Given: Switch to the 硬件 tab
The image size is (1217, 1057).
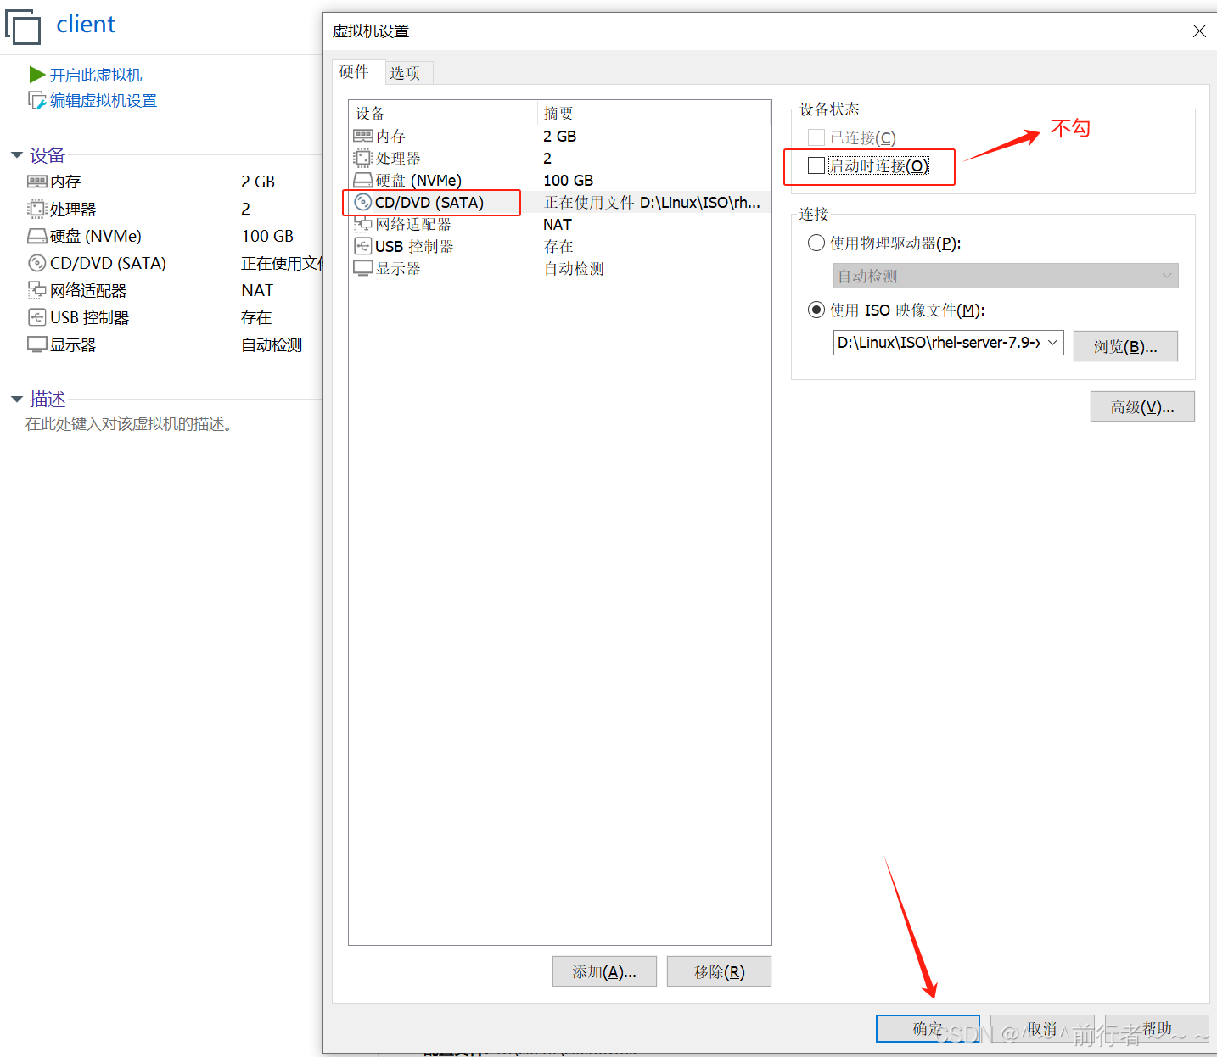Looking at the screenshot, I should point(354,72).
